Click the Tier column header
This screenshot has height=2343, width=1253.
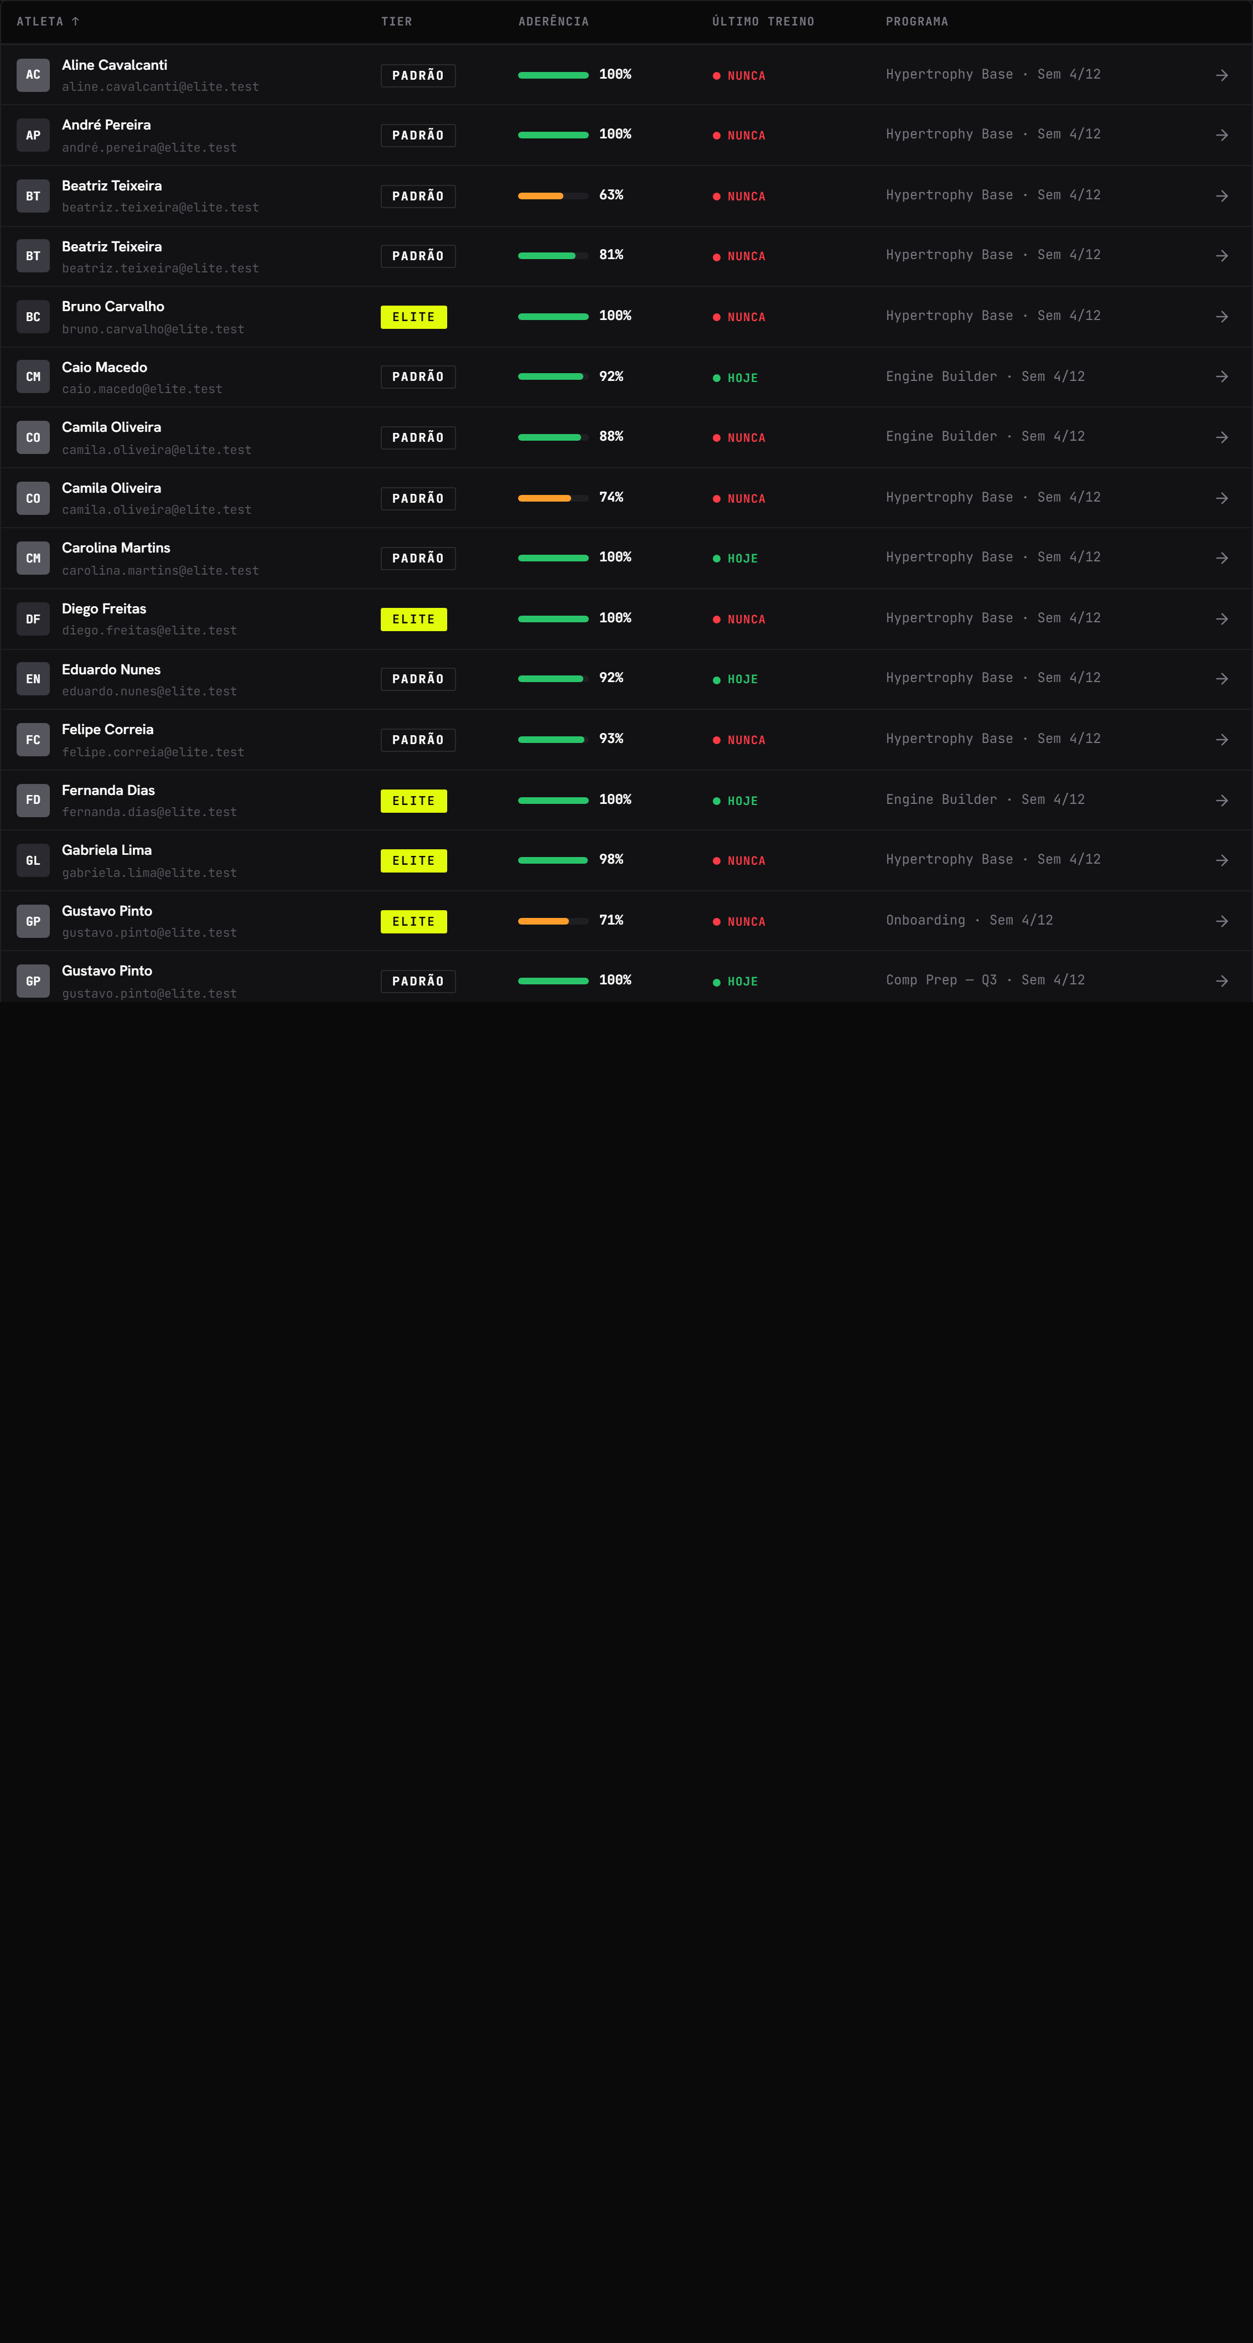pos(396,22)
